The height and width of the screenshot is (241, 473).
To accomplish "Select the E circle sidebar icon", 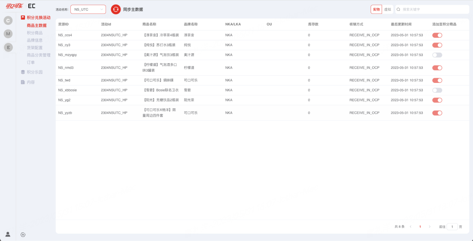I will [x=8, y=47].
